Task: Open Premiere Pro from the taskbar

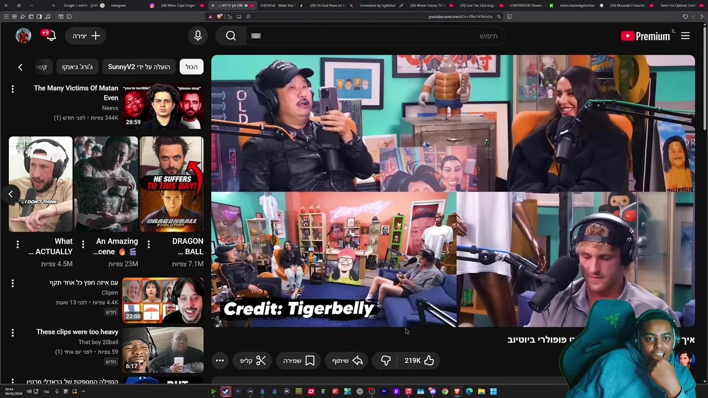Action: tap(384, 391)
